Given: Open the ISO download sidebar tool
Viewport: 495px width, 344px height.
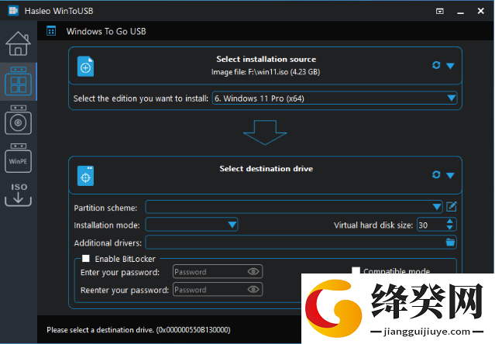Looking at the screenshot, I should click(x=18, y=194).
